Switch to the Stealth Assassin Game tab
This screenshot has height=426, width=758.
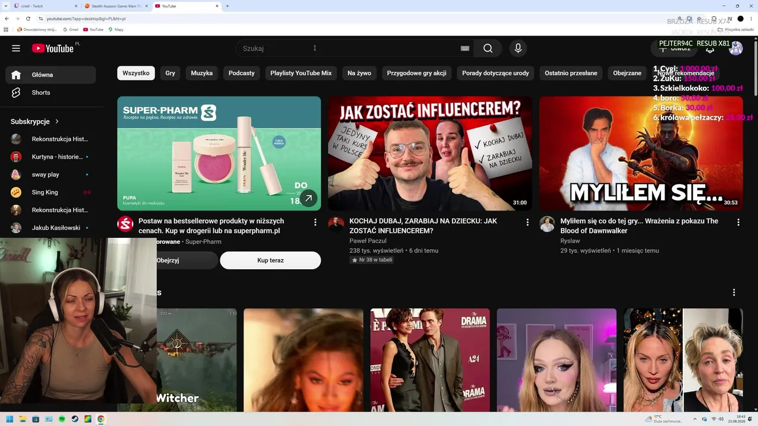pyautogui.click(x=115, y=6)
